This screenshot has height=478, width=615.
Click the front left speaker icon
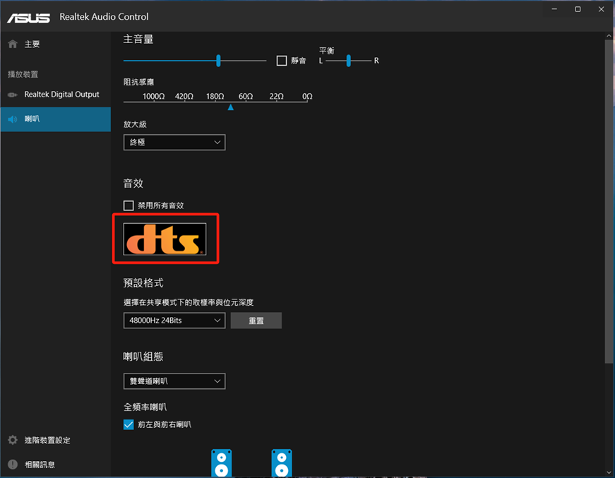[x=222, y=463]
